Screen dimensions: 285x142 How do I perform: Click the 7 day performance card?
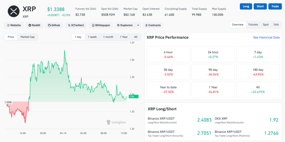coord(258,54)
